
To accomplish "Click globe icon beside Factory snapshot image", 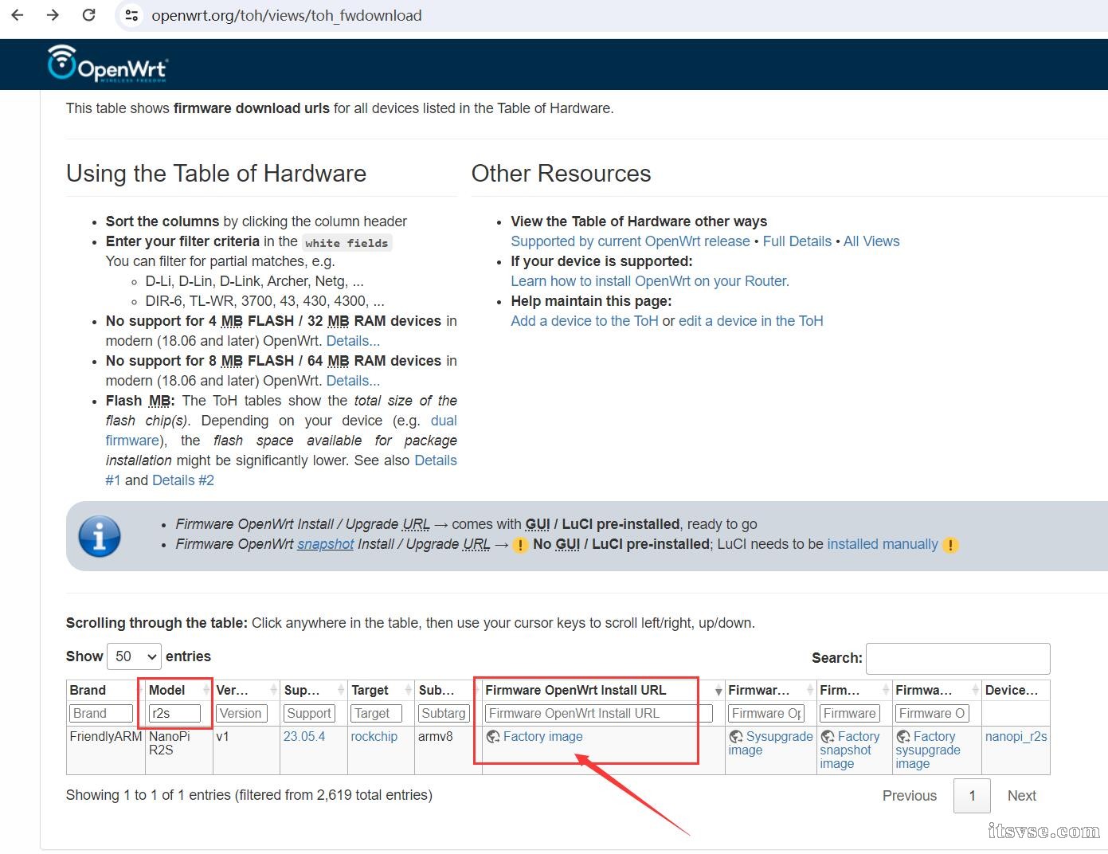I will (x=828, y=737).
